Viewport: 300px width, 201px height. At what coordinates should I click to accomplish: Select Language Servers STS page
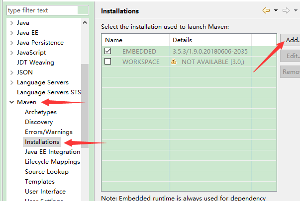tap(49, 92)
